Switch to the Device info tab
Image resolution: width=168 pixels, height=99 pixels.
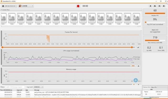146,87
